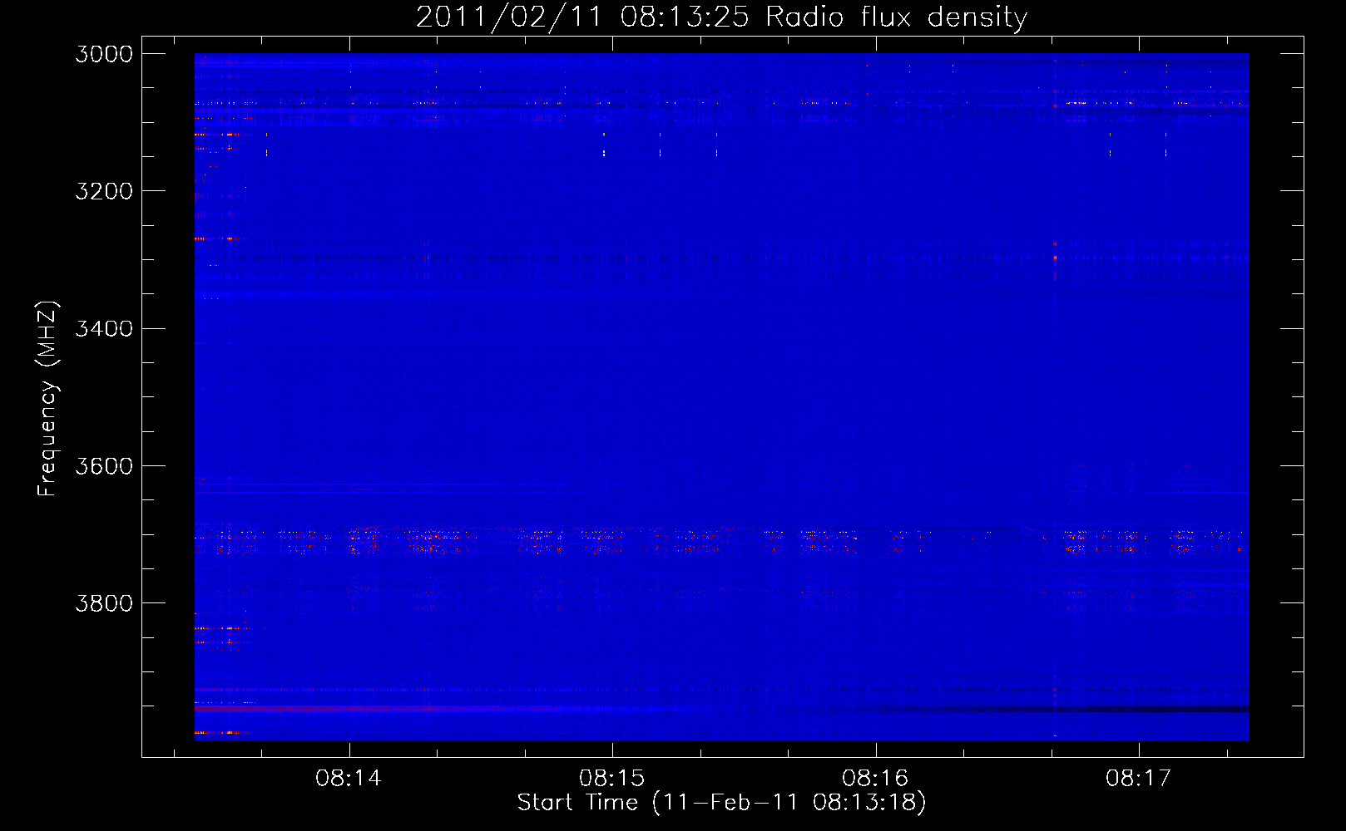Image resolution: width=1346 pixels, height=831 pixels.
Task: Click the 3600 frequency tick label
Action: (104, 466)
